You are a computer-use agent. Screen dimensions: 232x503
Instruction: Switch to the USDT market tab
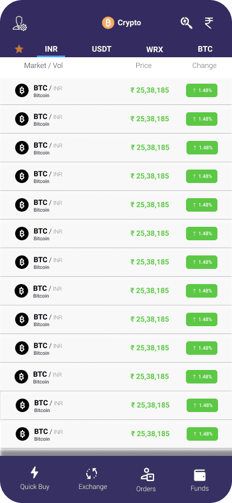[101, 49]
